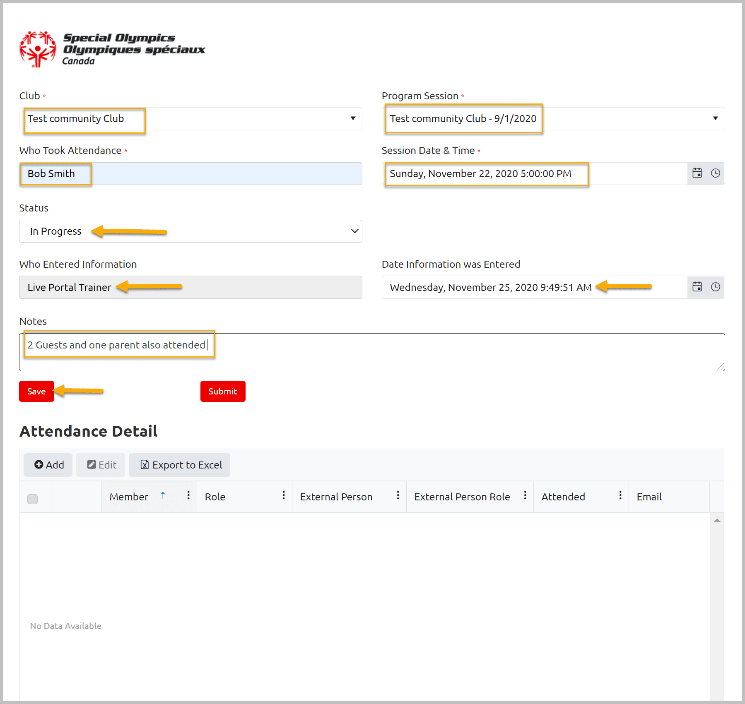
Task: Click the grid scrollbar up arrow
Action: coord(717,520)
